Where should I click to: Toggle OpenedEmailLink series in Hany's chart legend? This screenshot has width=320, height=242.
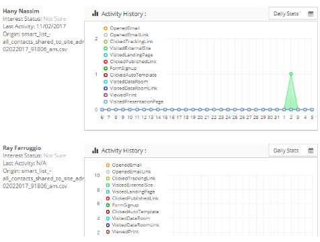coord(126,35)
